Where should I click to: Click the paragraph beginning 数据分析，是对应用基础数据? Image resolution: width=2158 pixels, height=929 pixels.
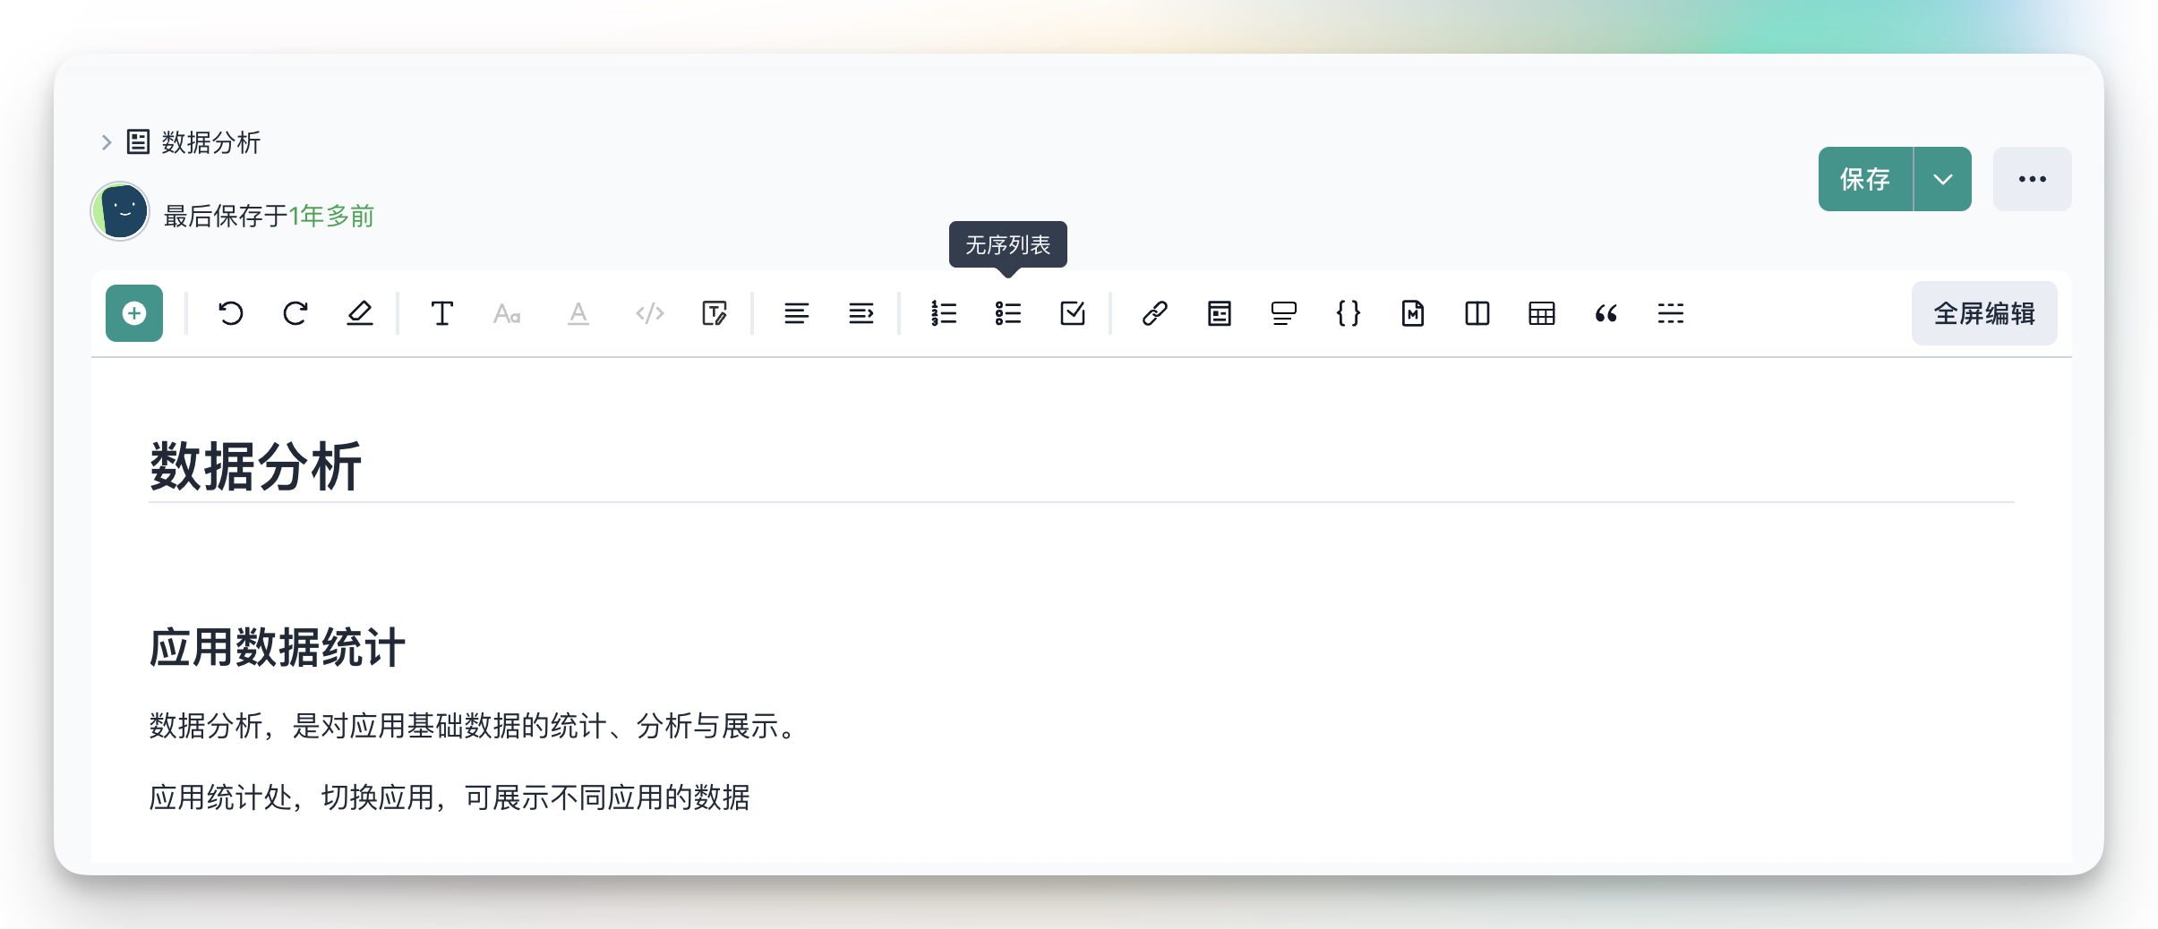click(x=473, y=726)
